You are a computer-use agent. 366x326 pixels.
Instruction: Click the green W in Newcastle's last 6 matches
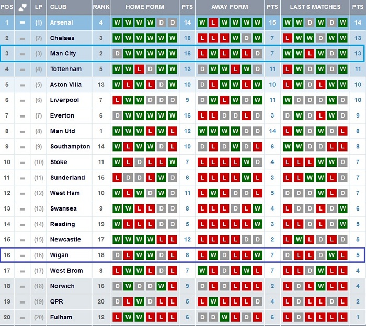299,239
